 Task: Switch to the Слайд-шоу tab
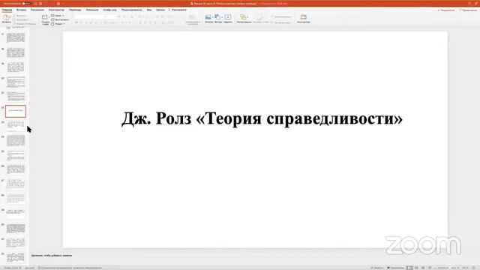pyautogui.click(x=110, y=10)
